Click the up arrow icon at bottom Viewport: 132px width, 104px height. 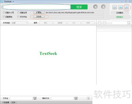pyautogui.click(x=88, y=98)
